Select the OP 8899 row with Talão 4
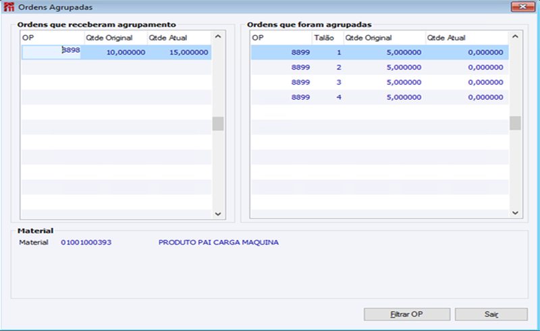The height and width of the screenshot is (331, 540). click(379, 97)
